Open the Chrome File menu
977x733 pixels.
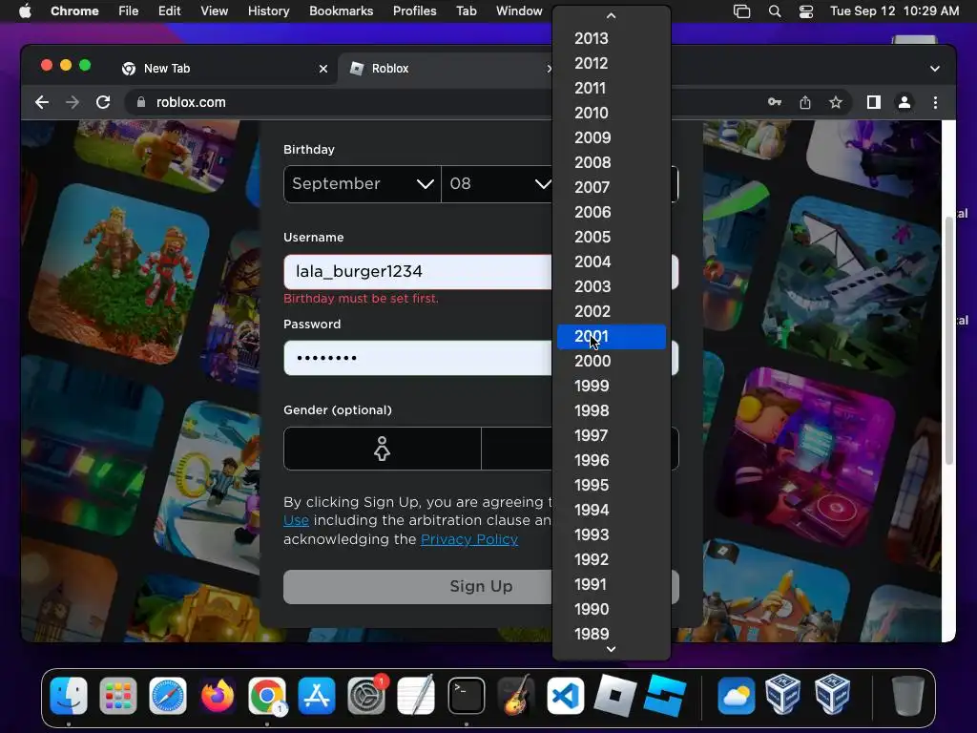point(129,11)
